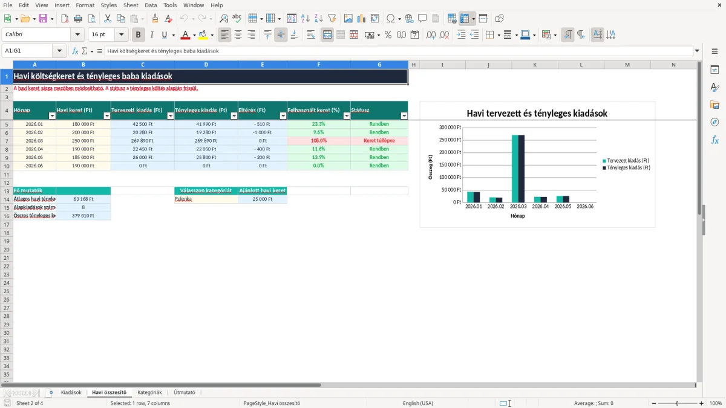Center text vertically

pos(281,35)
